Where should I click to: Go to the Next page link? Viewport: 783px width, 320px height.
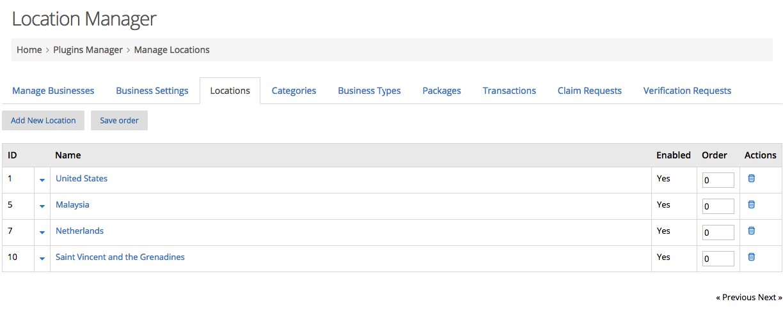coord(770,297)
